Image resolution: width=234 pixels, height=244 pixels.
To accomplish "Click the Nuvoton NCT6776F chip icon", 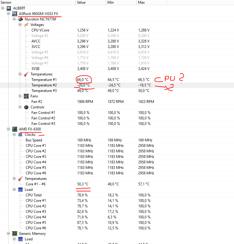I will tap(20, 19).
